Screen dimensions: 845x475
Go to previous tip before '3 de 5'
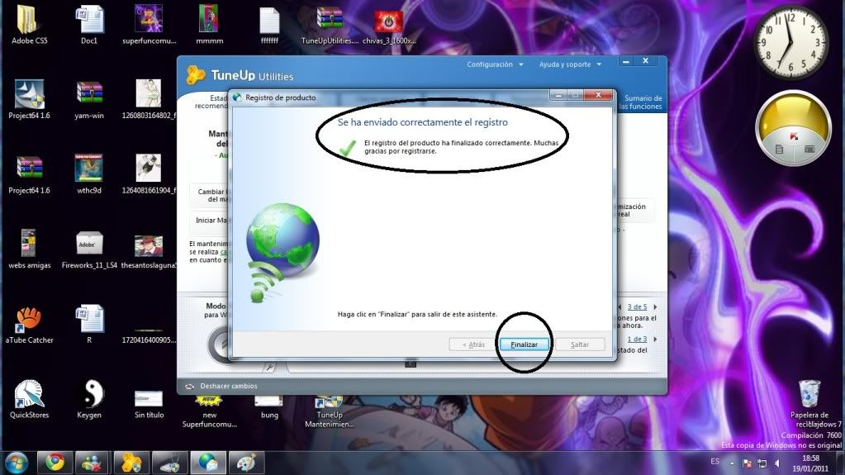[620, 306]
